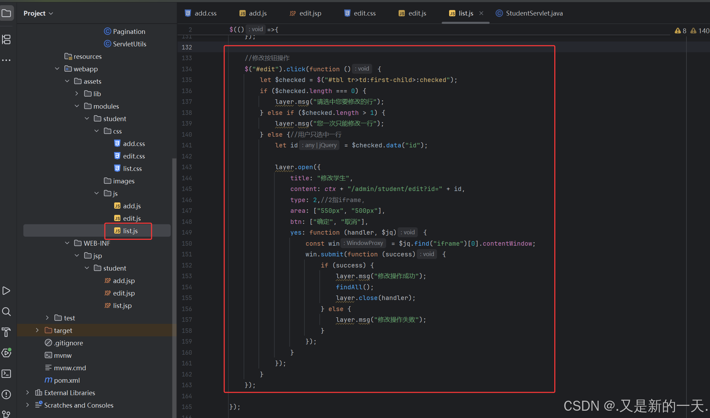This screenshot has width=710, height=418.
Task: Click the warnings indicator showing 8
Action: pyautogui.click(x=681, y=31)
